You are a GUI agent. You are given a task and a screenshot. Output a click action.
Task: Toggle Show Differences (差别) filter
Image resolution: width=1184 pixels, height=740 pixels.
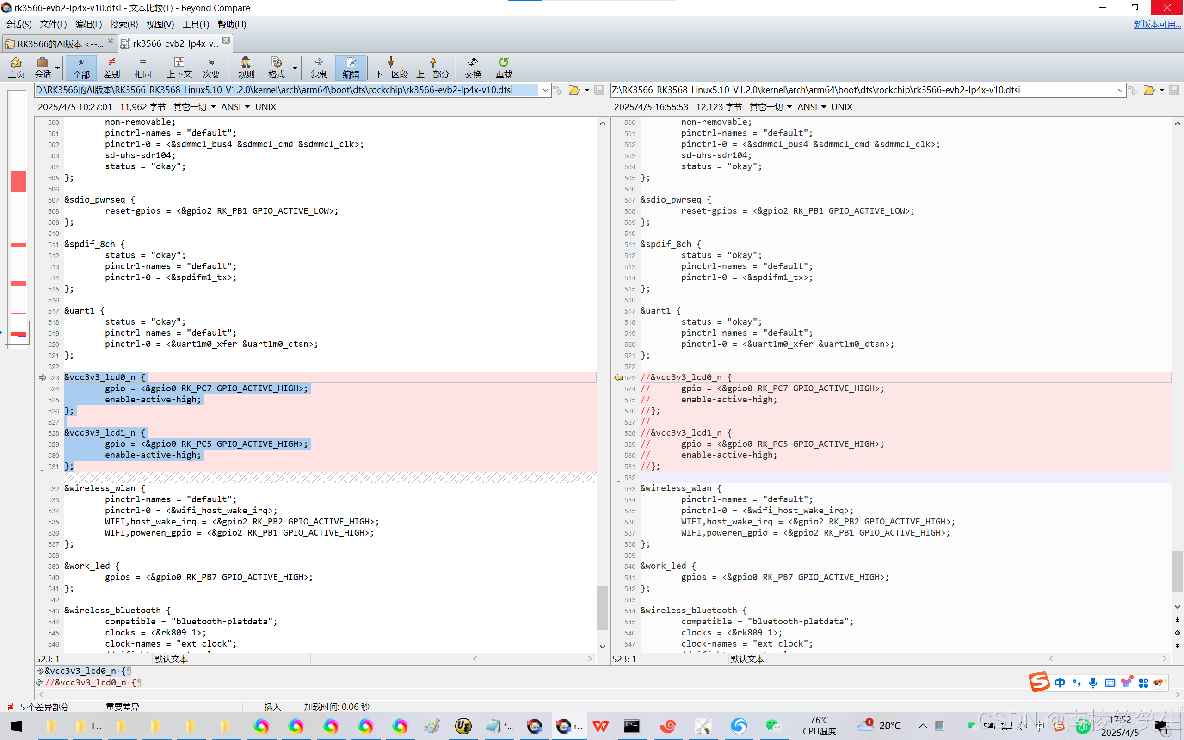(x=111, y=67)
